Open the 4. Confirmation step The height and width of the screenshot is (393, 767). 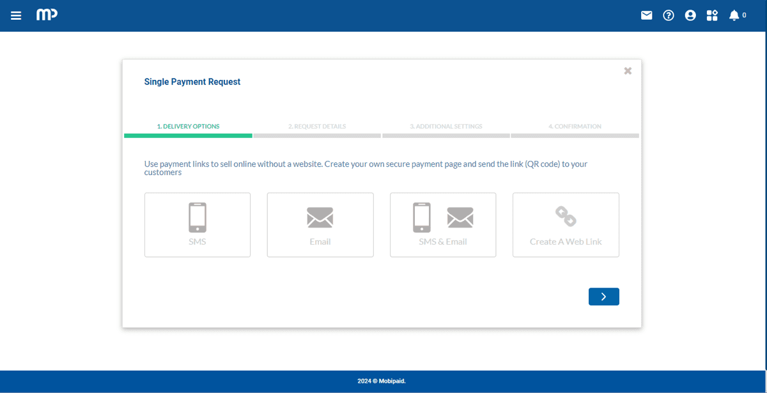pyautogui.click(x=575, y=127)
